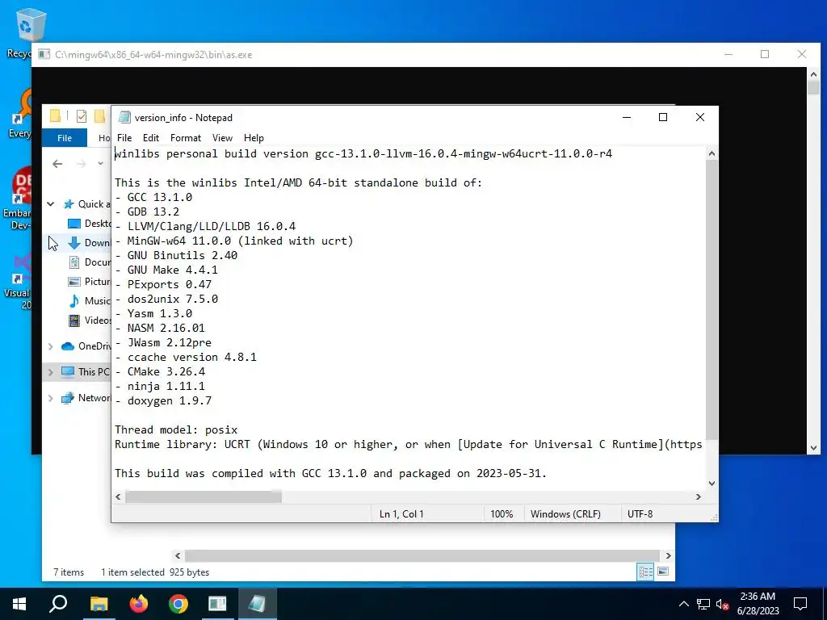Select This PC in navigation pane
The image size is (827, 620).
point(86,372)
